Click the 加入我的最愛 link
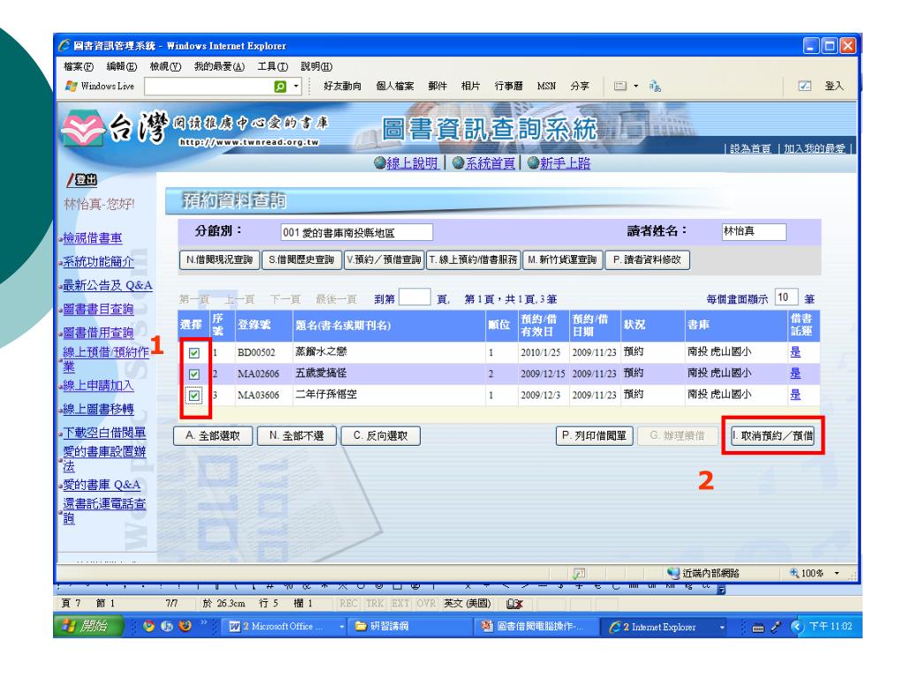 pos(814,148)
